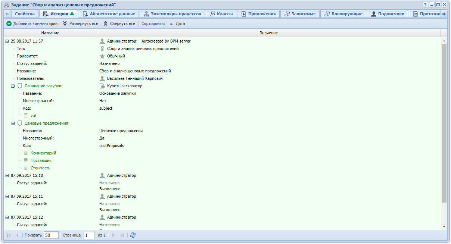Click scrollbar down arrow
The width and height of the screenshot is (451, 244).
pos(444,226)
